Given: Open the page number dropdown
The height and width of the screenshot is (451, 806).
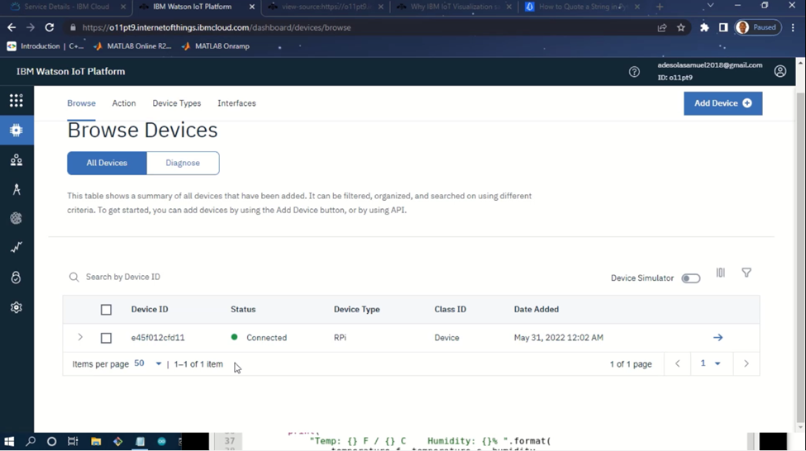Looking at the screenshot, I should tap(710, 363).
